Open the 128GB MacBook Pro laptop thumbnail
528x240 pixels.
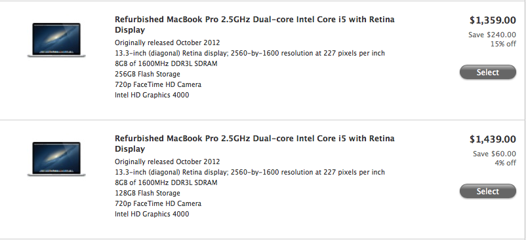(x=56, y=159)
